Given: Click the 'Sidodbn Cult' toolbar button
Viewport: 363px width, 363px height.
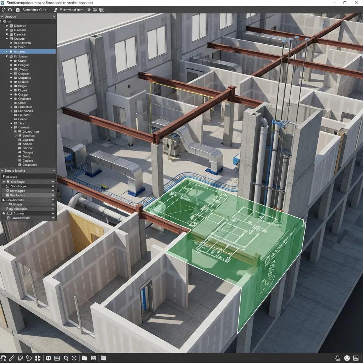Looking at the screenshot, I should pyautogui.click(x=34, y=10).
